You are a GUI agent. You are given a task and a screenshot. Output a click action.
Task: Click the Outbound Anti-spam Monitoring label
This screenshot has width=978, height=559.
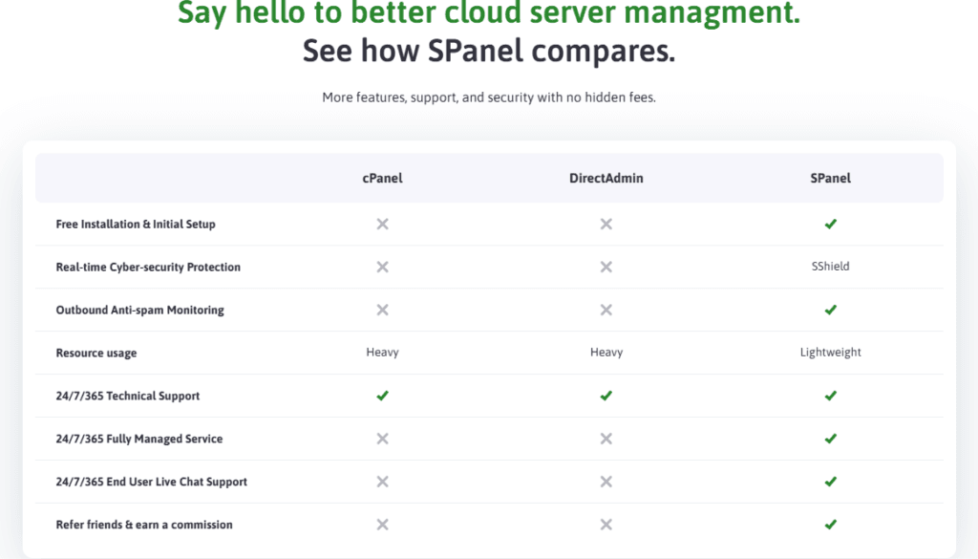[139, 310]
